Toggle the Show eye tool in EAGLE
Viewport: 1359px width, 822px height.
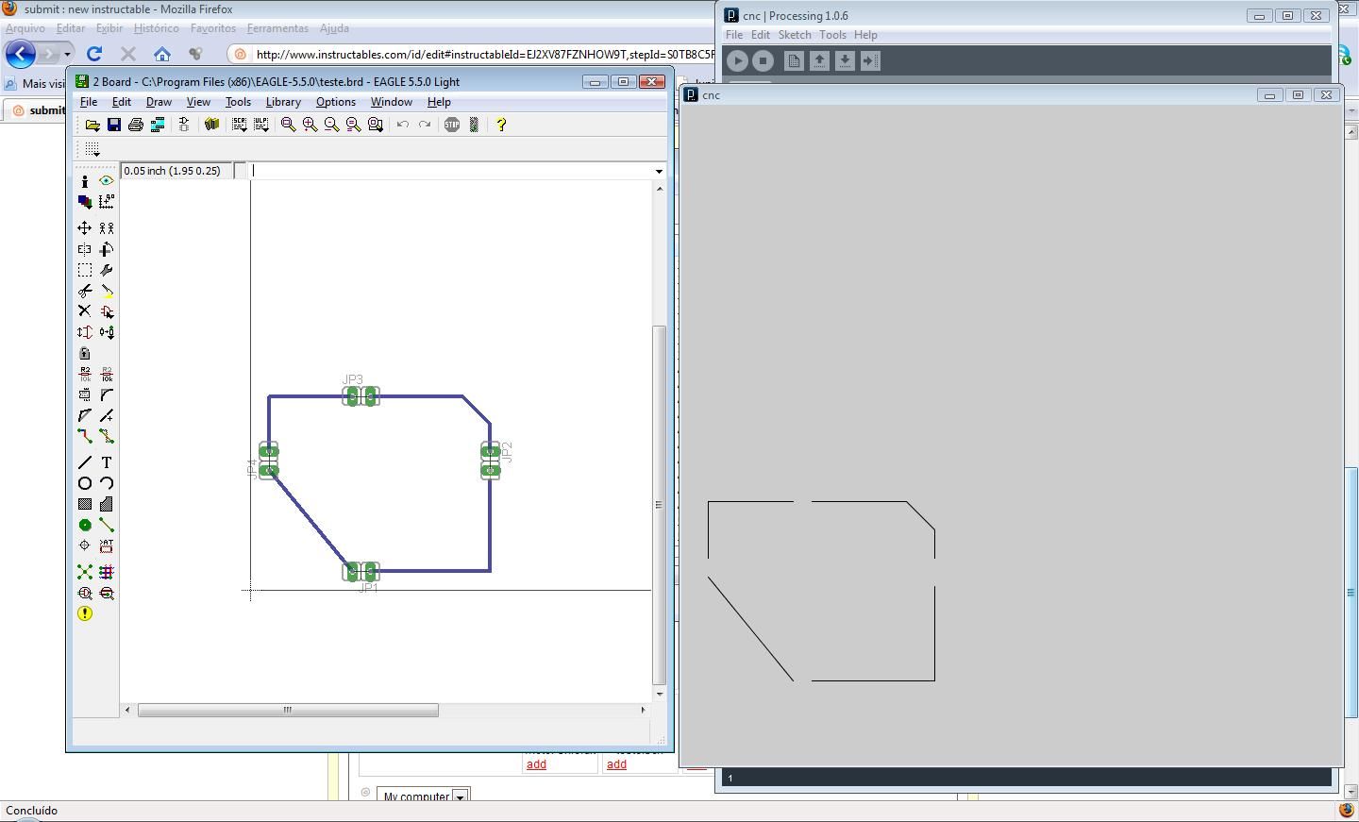(107, 180)
